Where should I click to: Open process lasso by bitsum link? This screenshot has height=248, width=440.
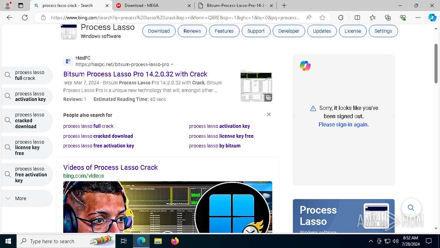[215, 146]
